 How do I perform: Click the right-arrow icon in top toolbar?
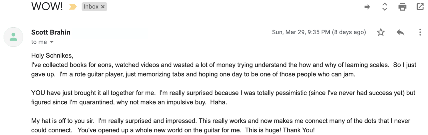coord(367,7)
